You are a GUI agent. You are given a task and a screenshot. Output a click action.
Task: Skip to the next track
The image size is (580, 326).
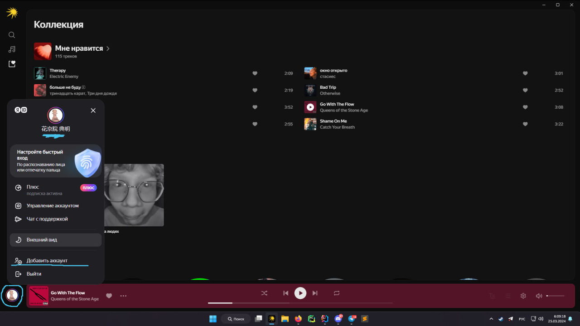tap(315, 293)
